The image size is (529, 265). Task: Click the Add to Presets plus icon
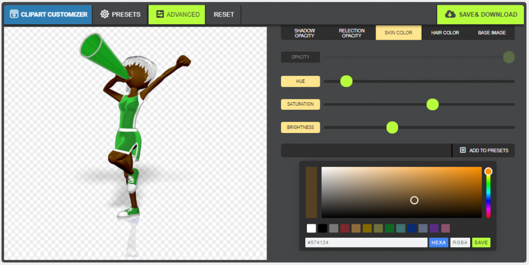click(463, 150)
